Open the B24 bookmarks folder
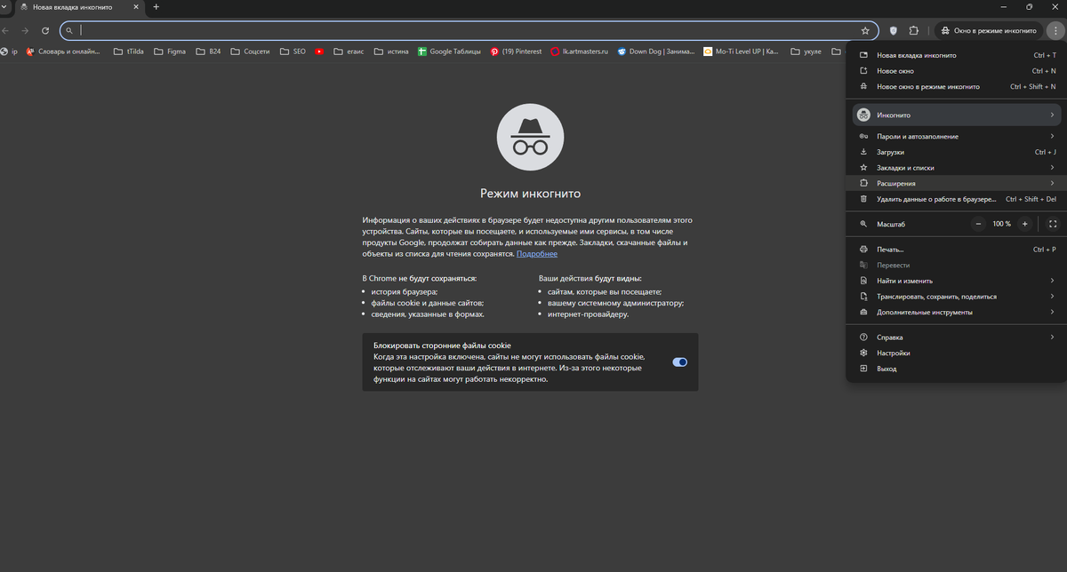Image resolution: width=1067 pixels, height=572 pixels. click(x=208, y=52)
